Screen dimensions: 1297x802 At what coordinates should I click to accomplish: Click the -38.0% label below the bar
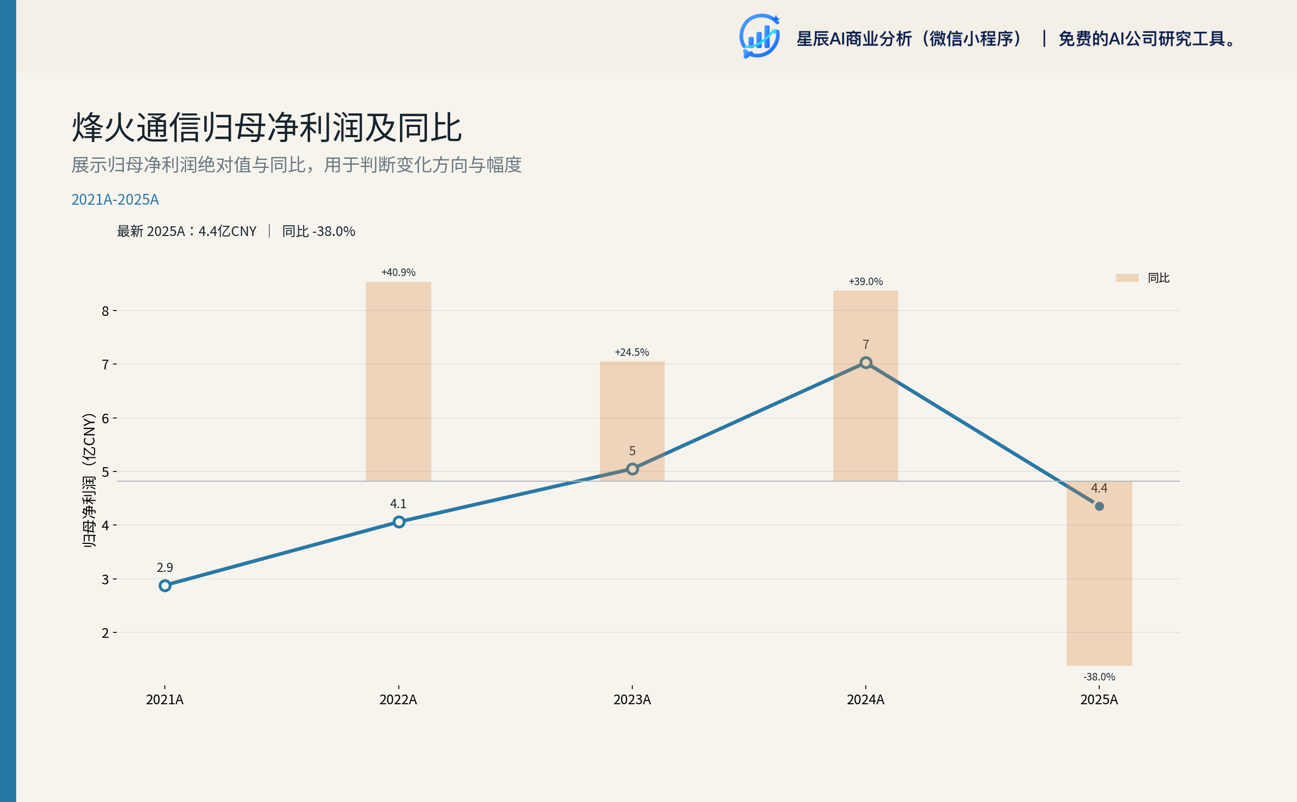coord(1099,677)
